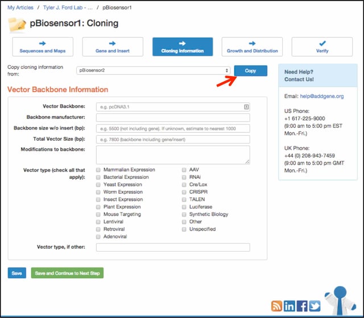Select the Cloning Information step
The height and width of the screenshot is (318, 364).
click(x=183, y=47)
